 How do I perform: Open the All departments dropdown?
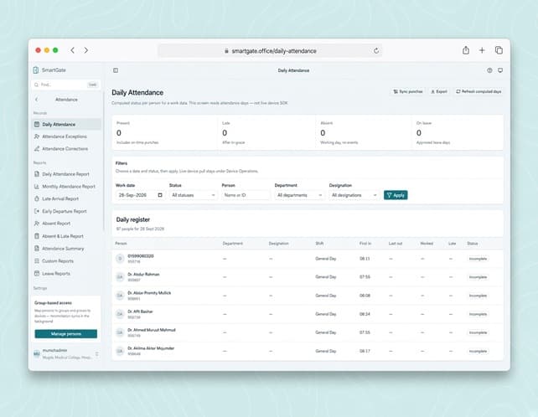[299, 195]
